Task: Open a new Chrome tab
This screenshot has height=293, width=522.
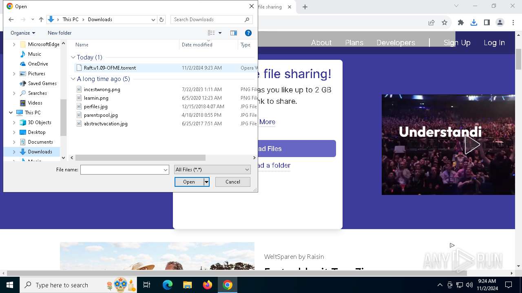Action: (x=305, y=7)
